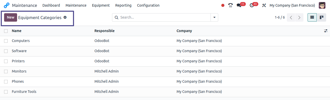Screen dimensions: 330x100
Task: Toggle the select-all checkbox in header
Action: pyautogui.click(x=6, y=31)
